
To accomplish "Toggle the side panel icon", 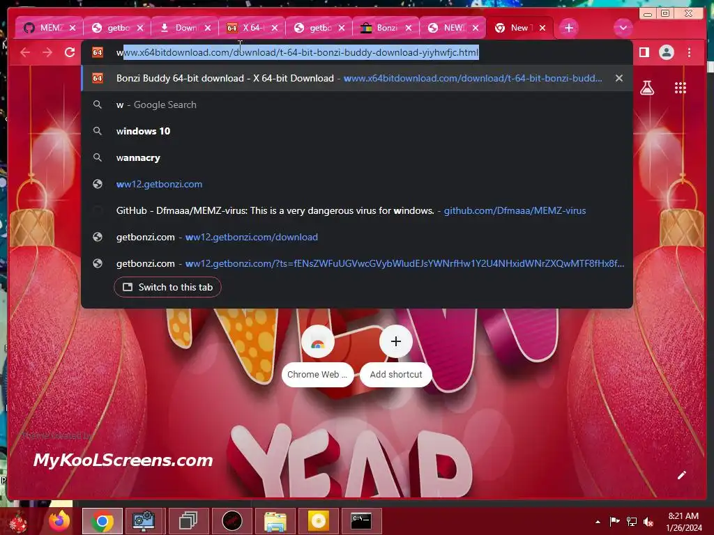I will tap(644, 52).
